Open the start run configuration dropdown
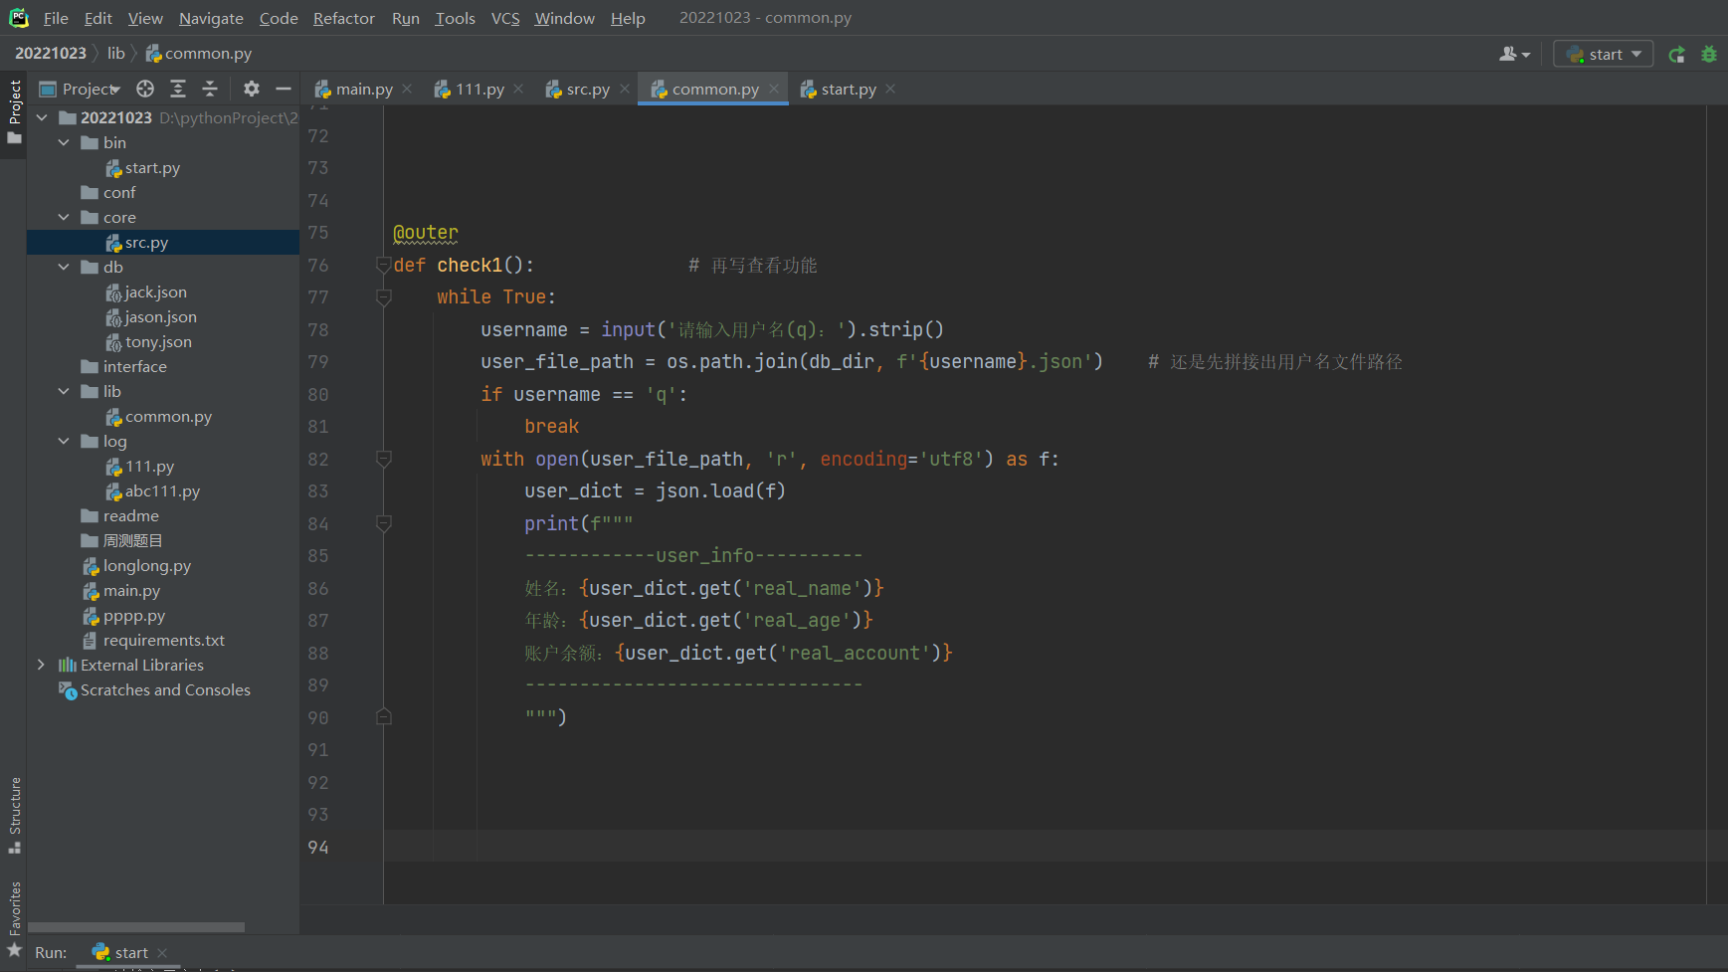The width and height of the screenshot is (1728, 972). 1604,55
